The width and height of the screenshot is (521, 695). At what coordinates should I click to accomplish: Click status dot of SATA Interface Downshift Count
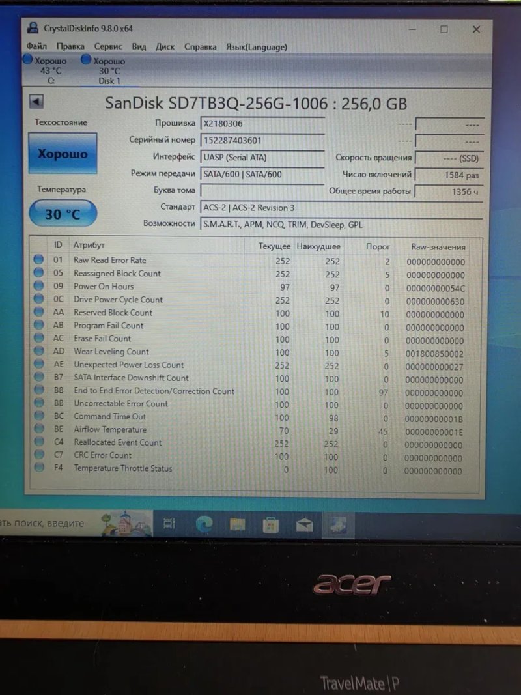click(x=38, y=376)
